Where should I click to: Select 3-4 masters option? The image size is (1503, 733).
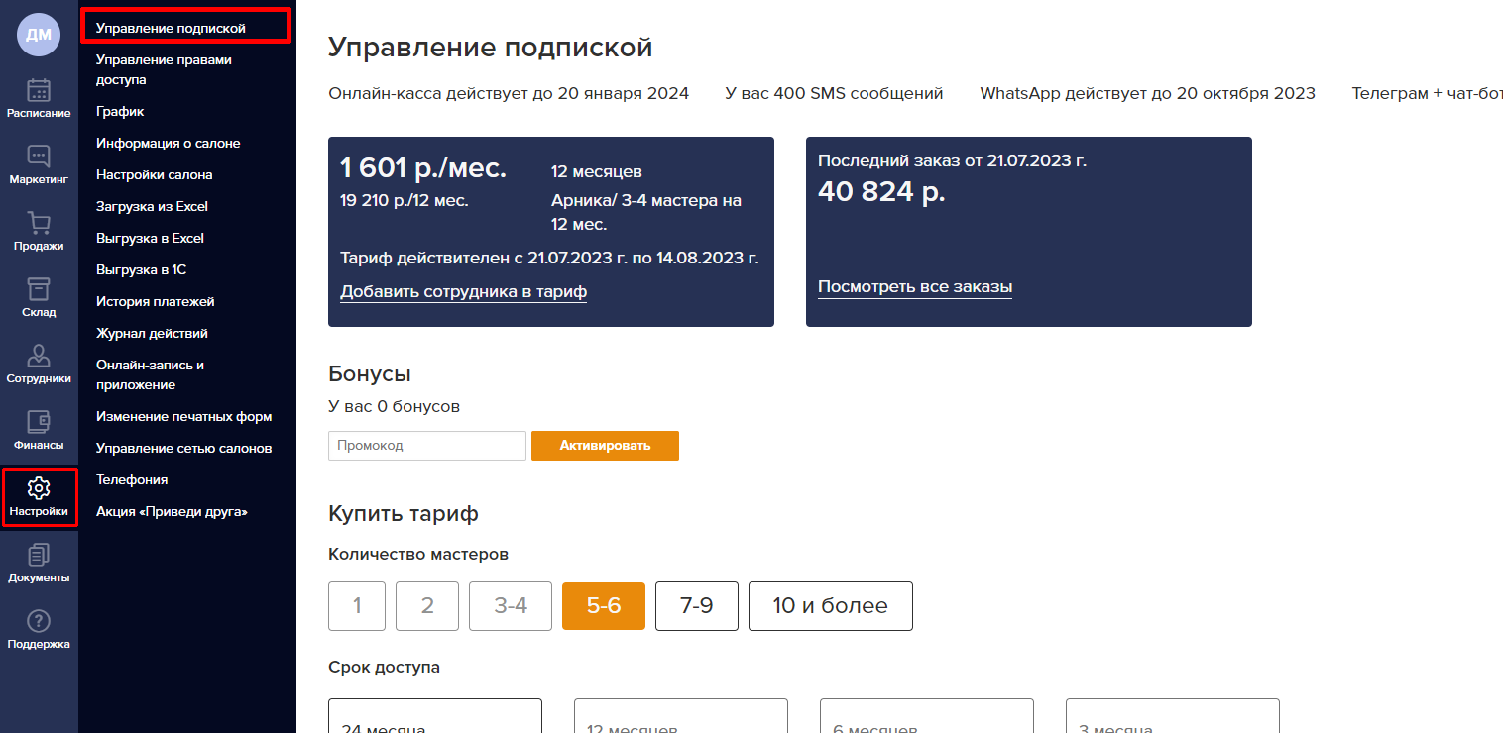(511, 606)
